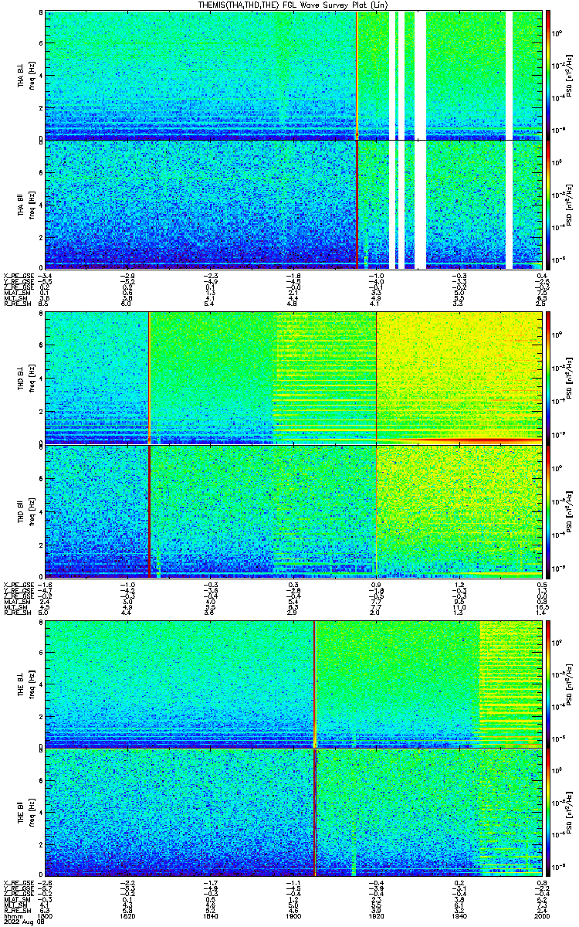Click the red vertical line in THA B-parallel panel

click(357, 204)
